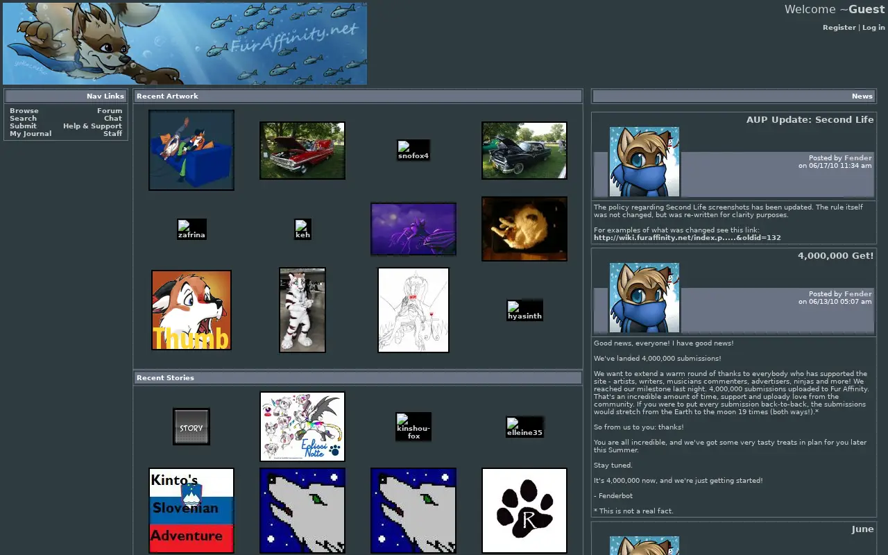Open Search in Nav Links
The image size is (888, 555).
pos(23,119)
